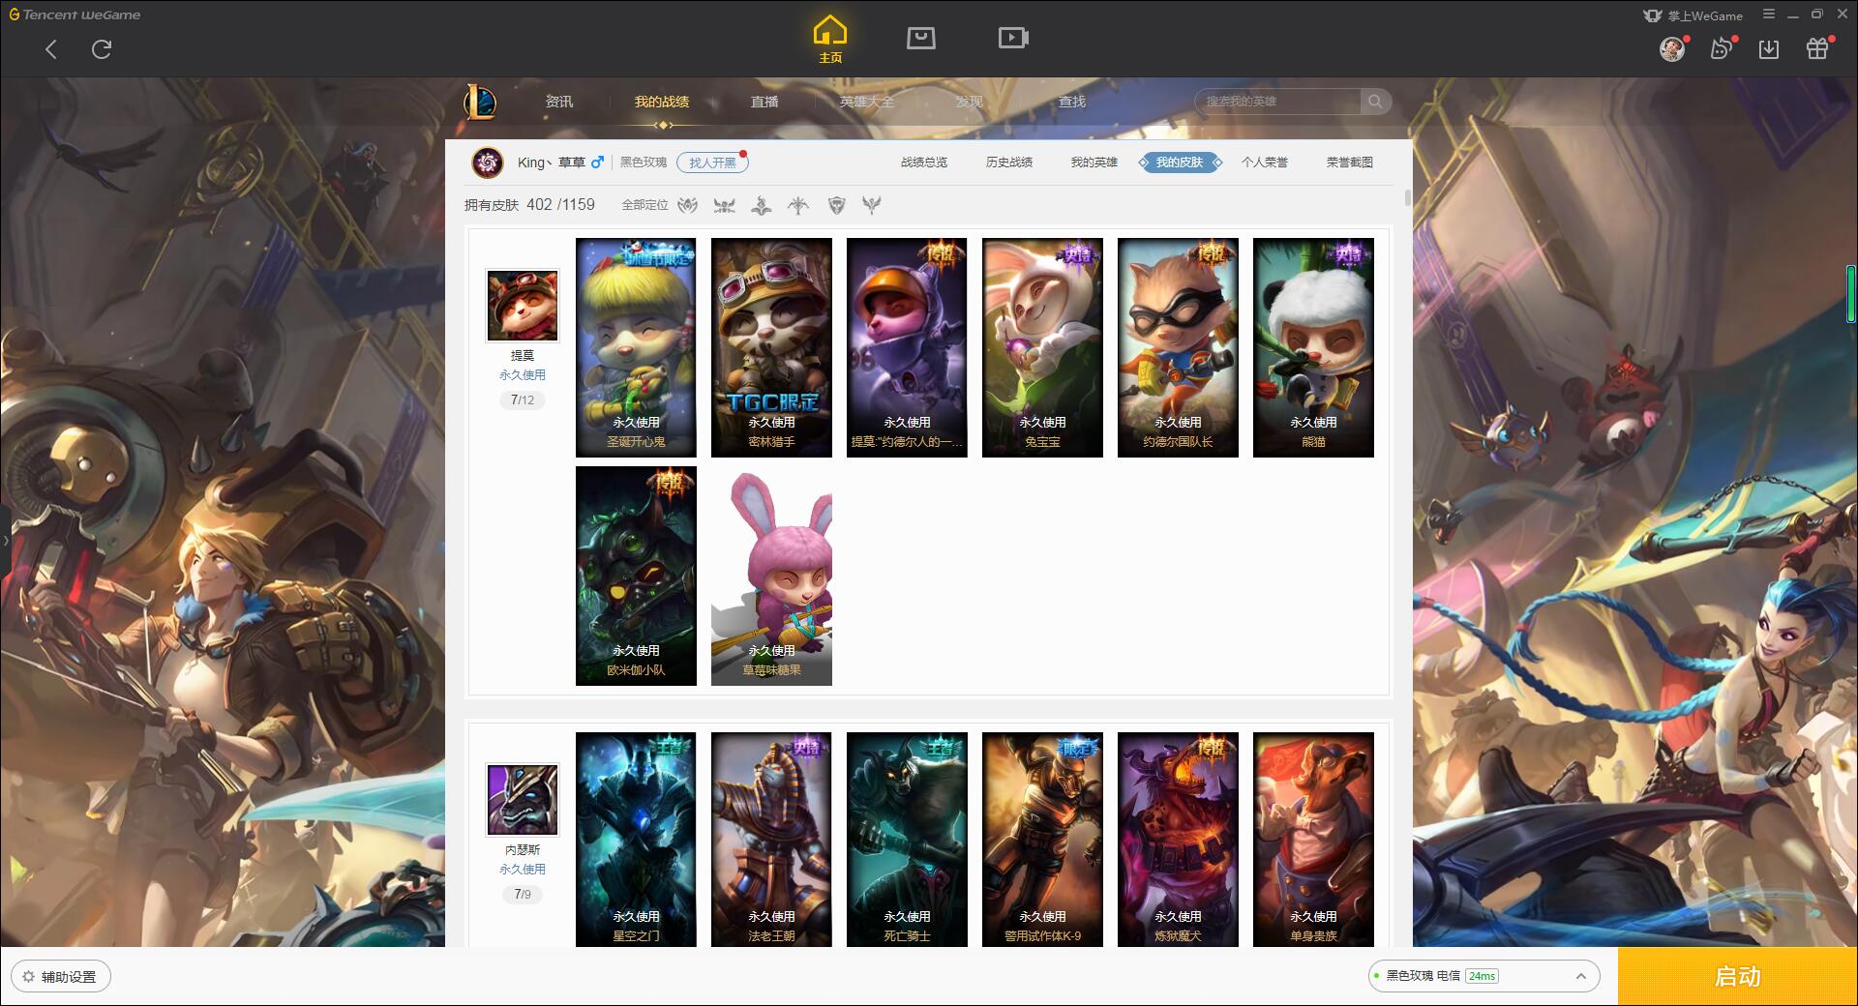Select the 全部定位 filter
This screenshot has height=1006, width=1858.
click(644, 205)
